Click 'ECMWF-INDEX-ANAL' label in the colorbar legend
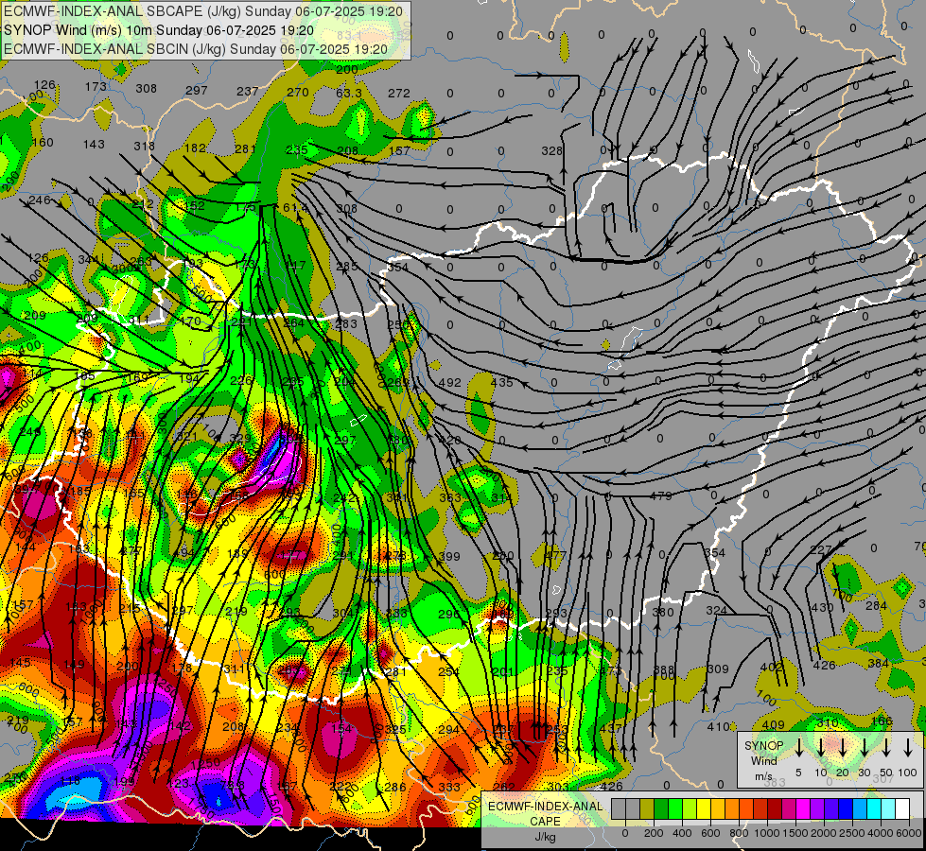Screen dimensions: 926x851 pos(546,807)
